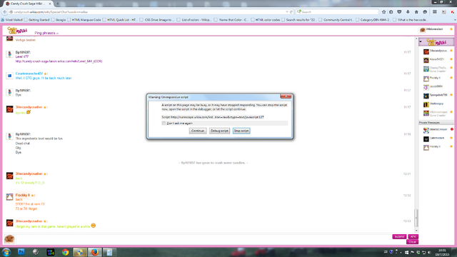
Task: Open the HTML Marquee Code bookmark
Action: [x=84, y=20]
